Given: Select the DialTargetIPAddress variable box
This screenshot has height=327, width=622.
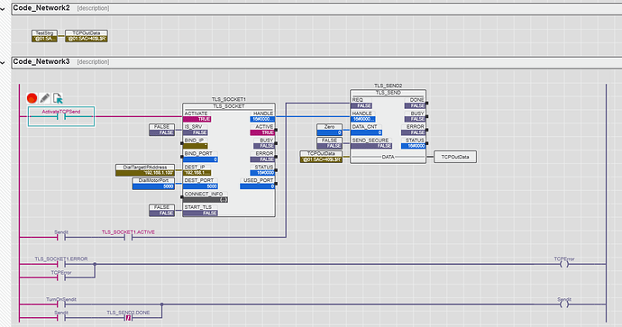Looking at the screenshot, I should pyautogui.click(x=145, y=170).
